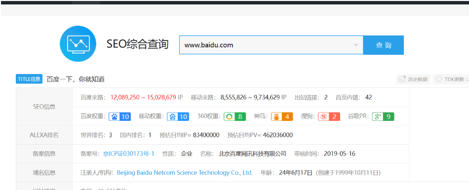Click the 查询 search button
The image size is (469, 190).
pyautogui.click(x=384, y=45)
